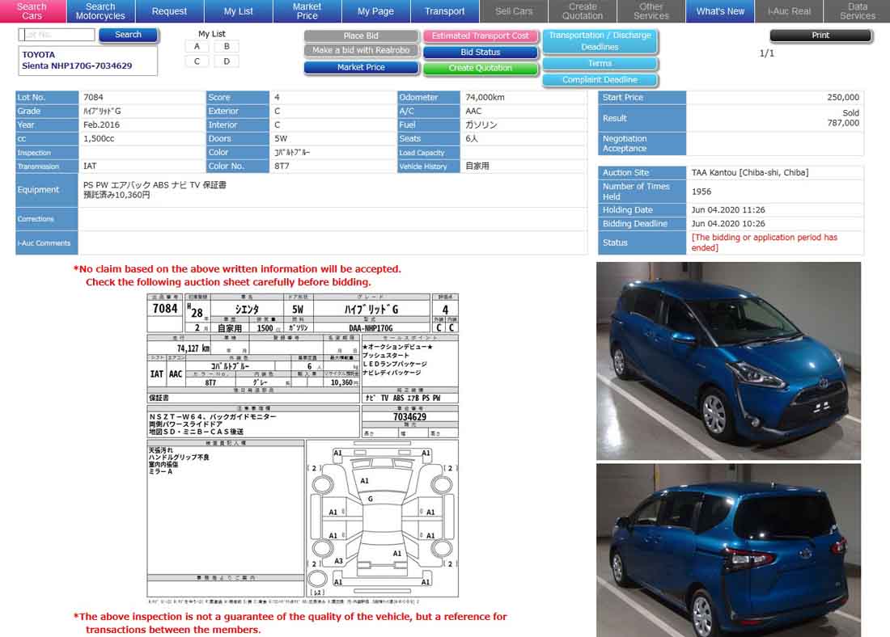Open the blue Market Price button
This screenshot has width=890, height=637.
point(361,68)
